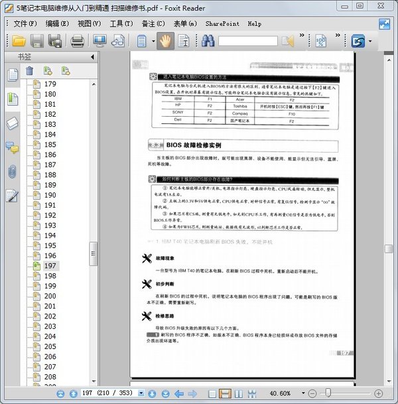Jump to first page button
The image size is (398, 404).
(60, 394)
